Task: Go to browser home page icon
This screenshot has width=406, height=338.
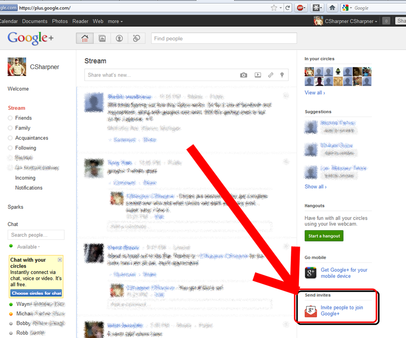Action: (x=332, y=8)
